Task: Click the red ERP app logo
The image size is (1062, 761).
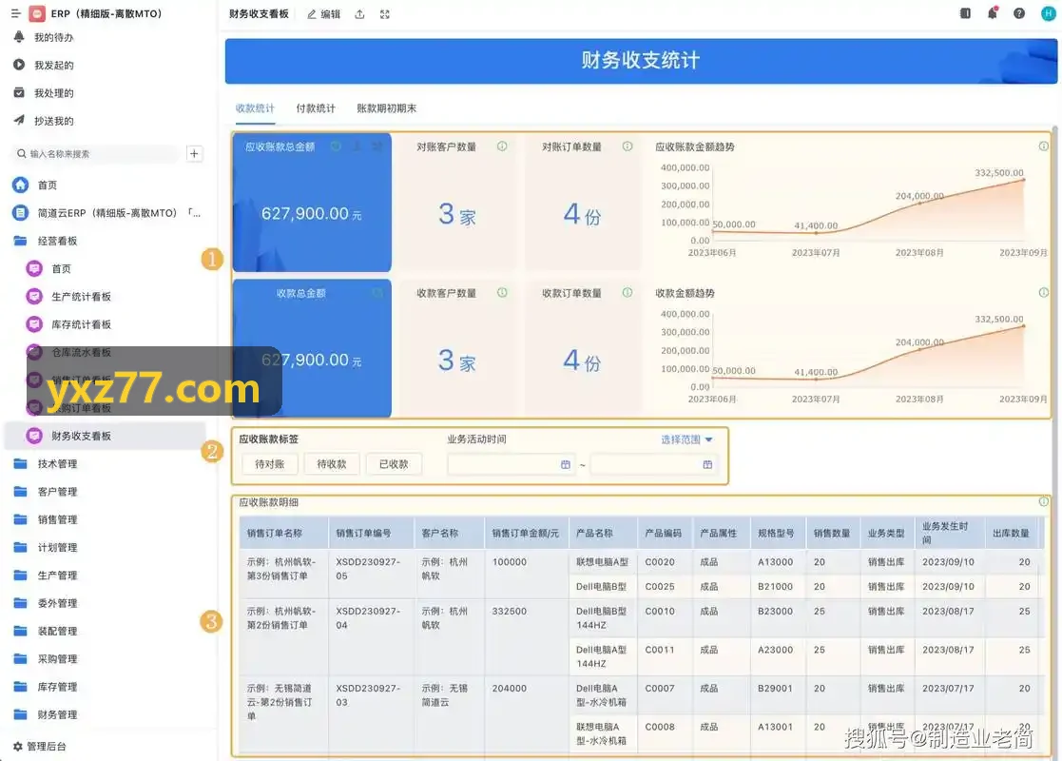Action: tap(38, 13)
